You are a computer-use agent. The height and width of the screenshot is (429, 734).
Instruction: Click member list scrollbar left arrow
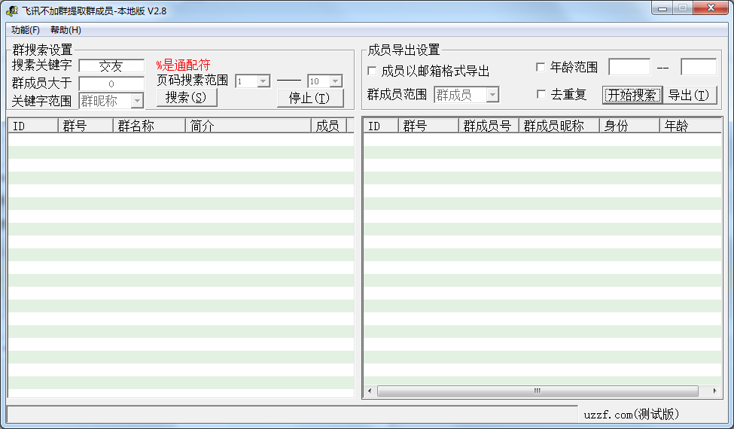pos(370,391)
